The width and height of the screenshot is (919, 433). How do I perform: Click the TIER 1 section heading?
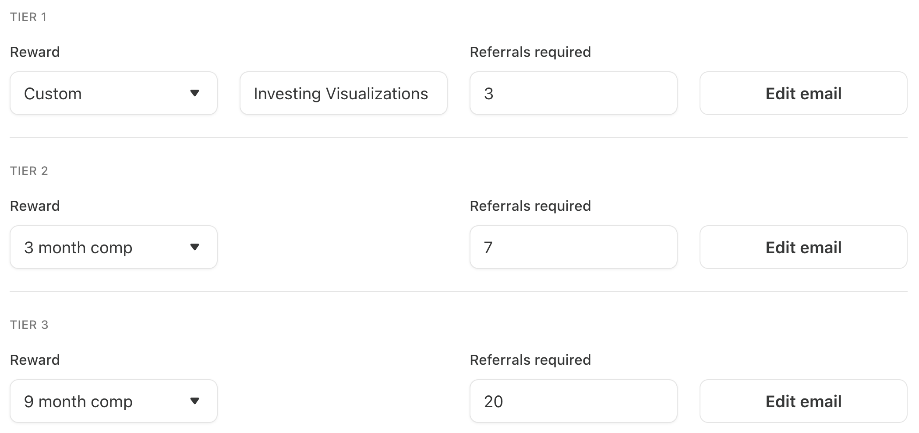(28, 17)
